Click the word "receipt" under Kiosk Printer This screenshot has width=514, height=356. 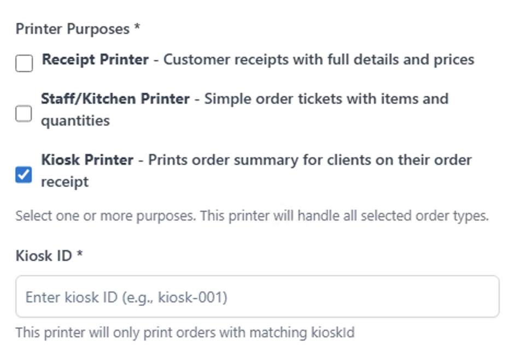coord(65,182)
